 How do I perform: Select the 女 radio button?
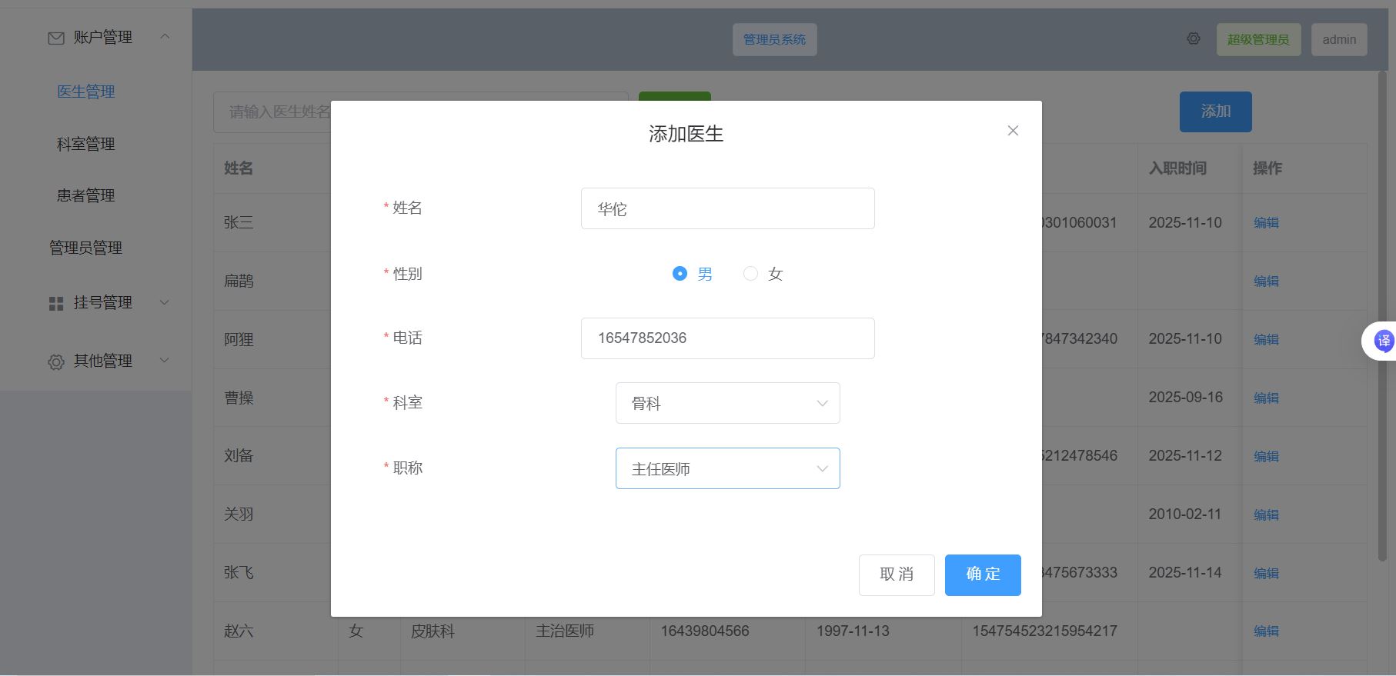(750, 274)
